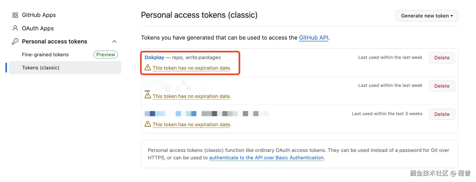The image size is (476, 182).
Task: Click Dokplay's no expiration date warning link
Action: click(x=191, y=68)
